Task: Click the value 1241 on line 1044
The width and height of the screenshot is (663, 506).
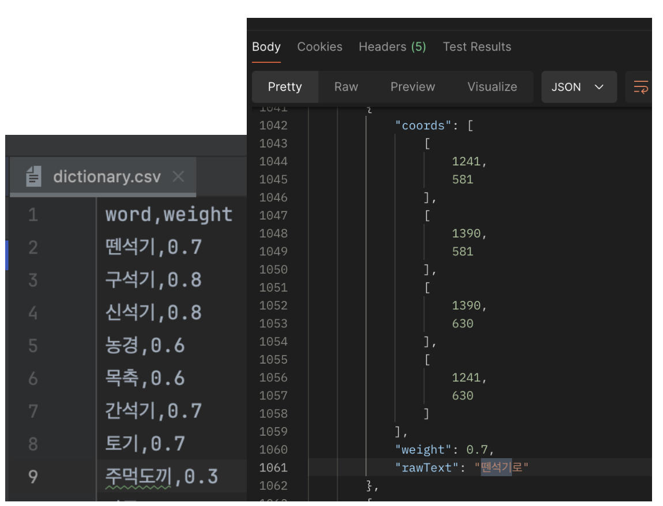Action: (466, 161)
